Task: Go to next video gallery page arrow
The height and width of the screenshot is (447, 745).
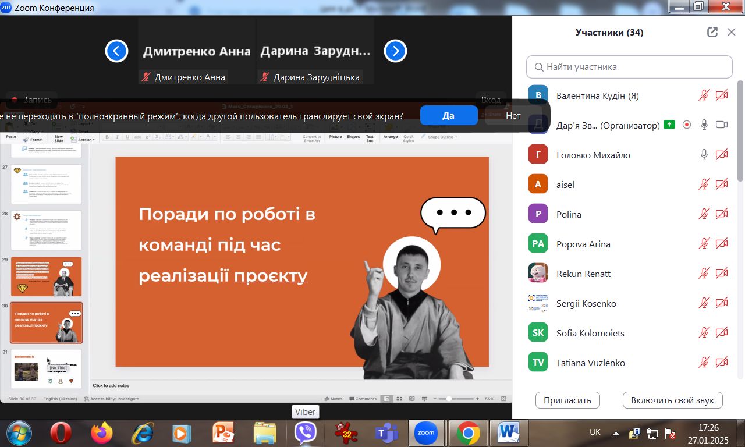Action: pos(395,51)
